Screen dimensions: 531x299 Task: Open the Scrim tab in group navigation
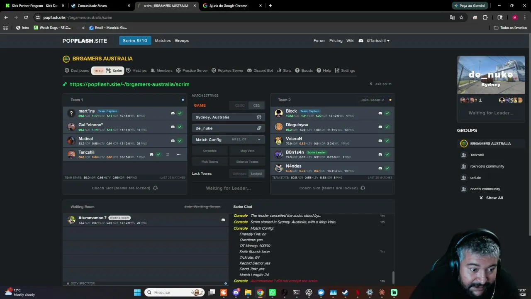pyautogui.click(x=108, y=71)
